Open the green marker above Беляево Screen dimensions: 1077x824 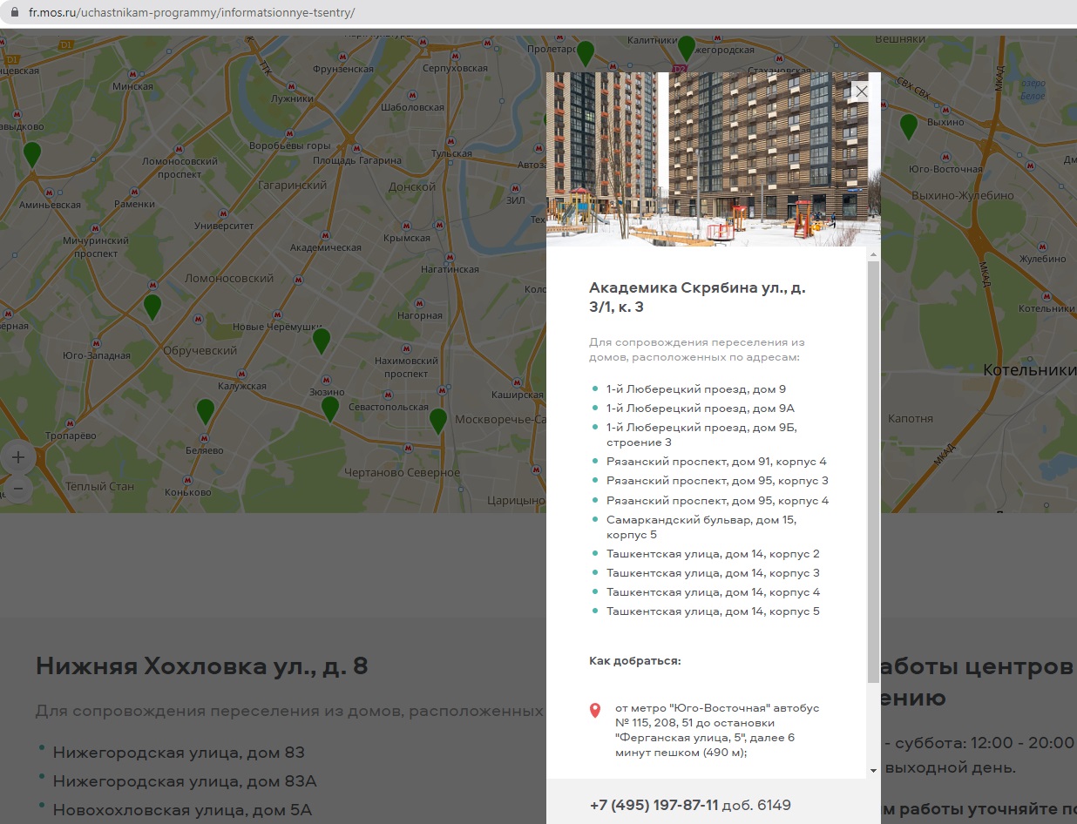pos(206,411)
